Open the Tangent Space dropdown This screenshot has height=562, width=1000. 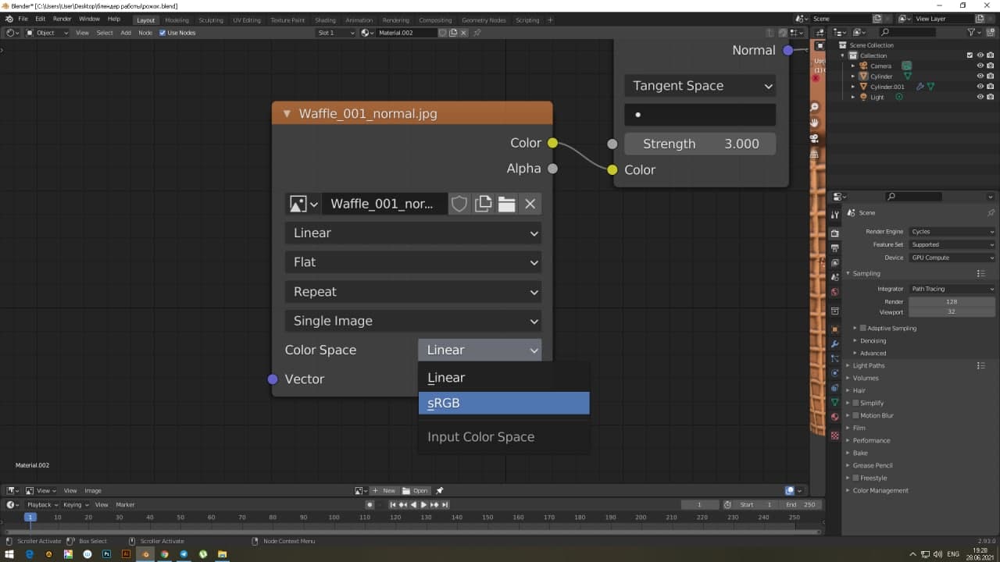pyautogui.click(x=700, y=86)
